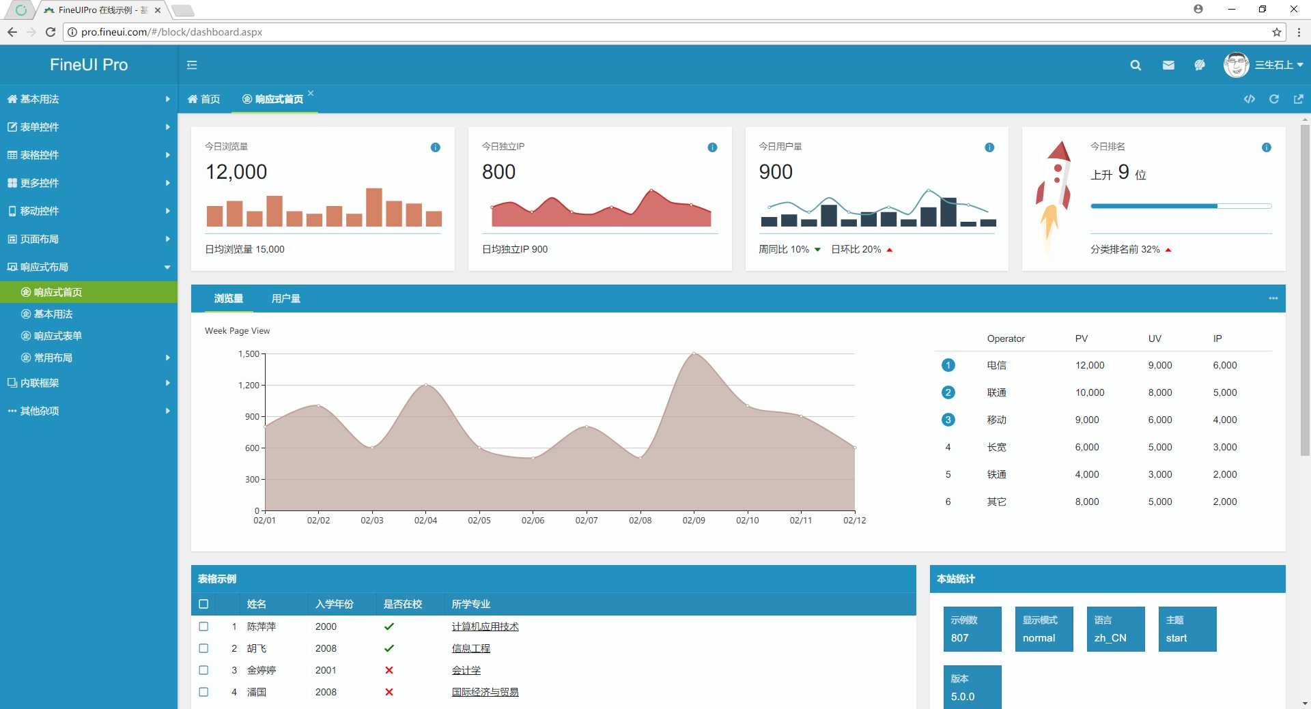Expand the 表格控件 menu
Image resolution: width=1311 pixels, height=709 pixels.
[89, 155]
